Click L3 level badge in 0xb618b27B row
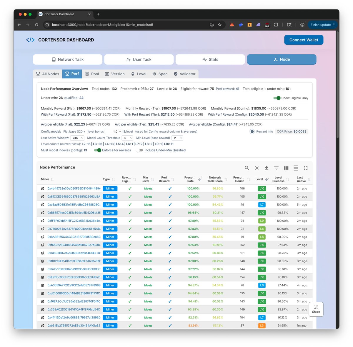This screenshot has height=347, width=353. pos(262,326)
